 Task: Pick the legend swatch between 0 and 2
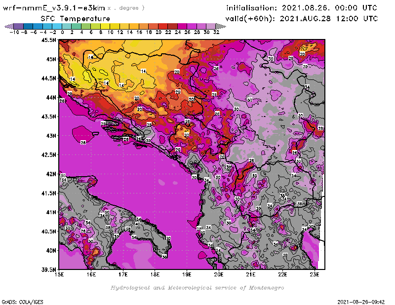(x=67, y=26)
